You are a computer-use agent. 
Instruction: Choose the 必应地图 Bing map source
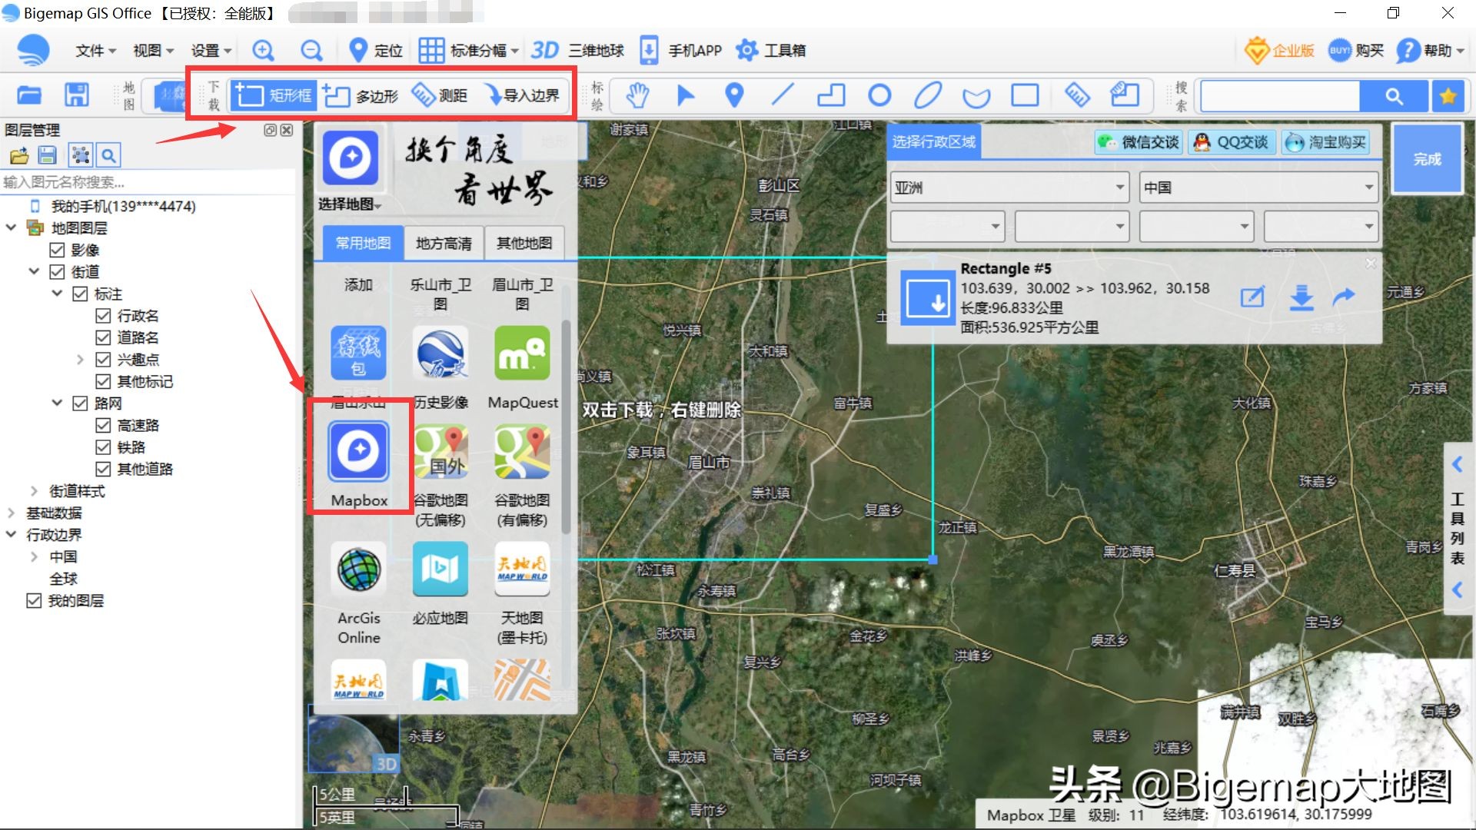(x=440, y=583)
